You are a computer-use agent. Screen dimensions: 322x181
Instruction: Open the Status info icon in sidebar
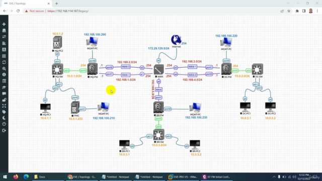[x=4, y=75]
